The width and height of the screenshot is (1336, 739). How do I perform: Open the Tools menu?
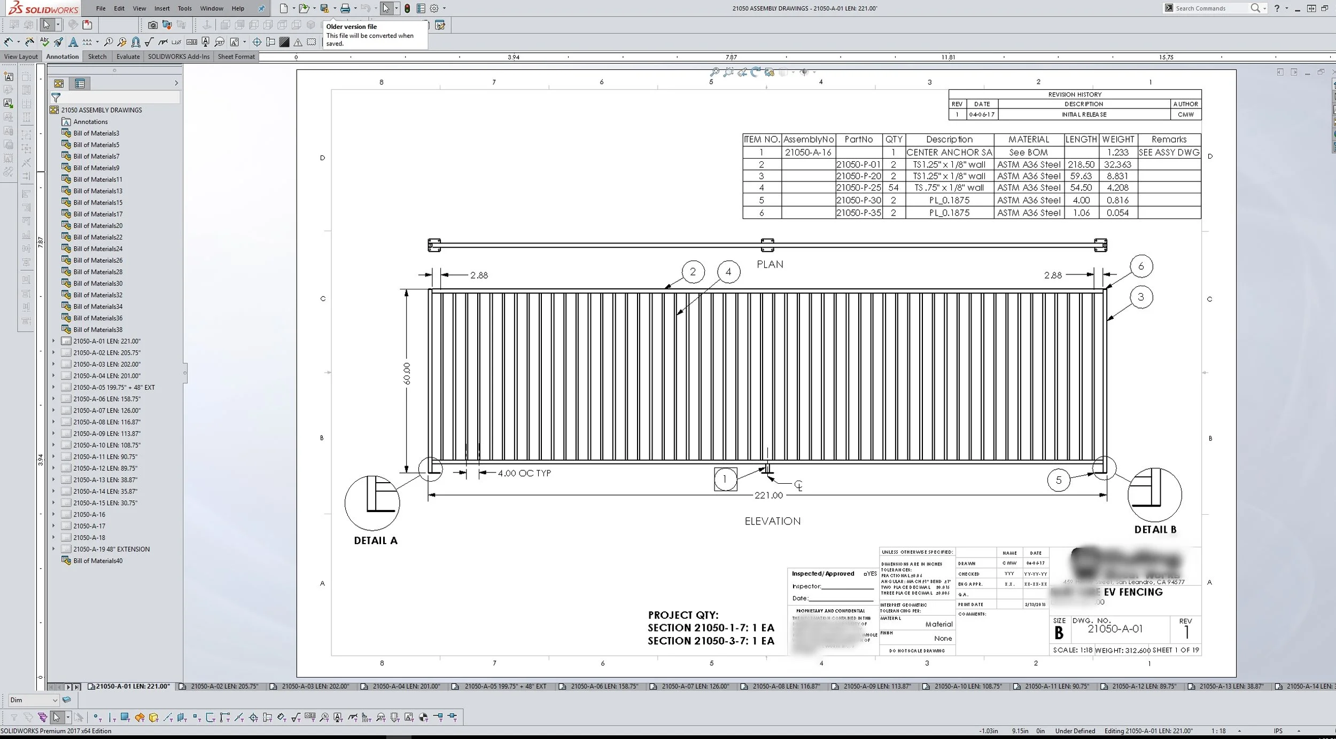[x=184, y=8]
